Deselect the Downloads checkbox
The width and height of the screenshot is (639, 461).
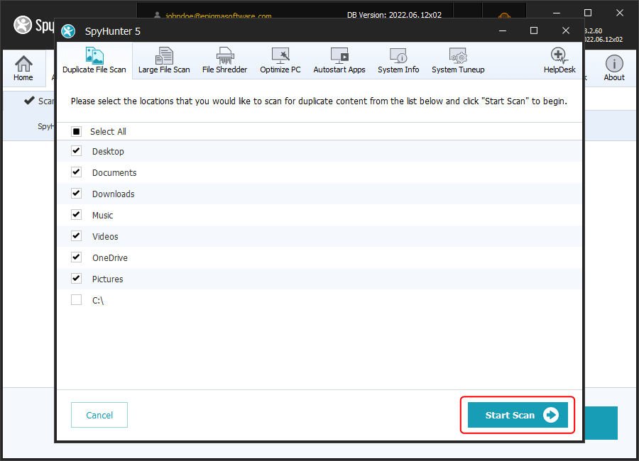(77, 194)
